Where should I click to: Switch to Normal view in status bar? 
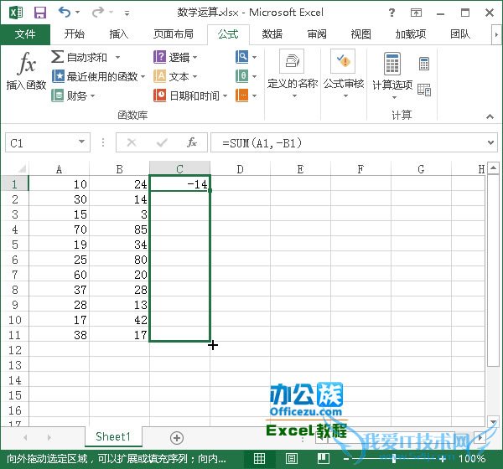coord(260,459)
